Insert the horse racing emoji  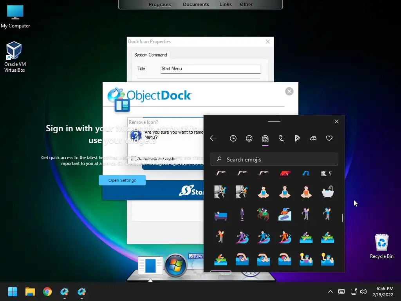(x=264, y=214)
